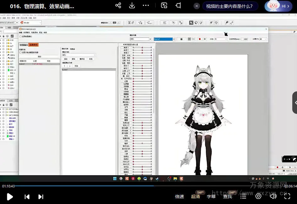This screenshot has width=297, height=204.
Task: Switch to the 物理模拟 tab
Action: pos(24,45)
